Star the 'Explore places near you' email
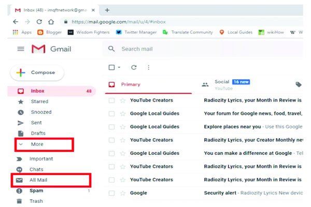The width and height of the screenshot is (311, 207). (123, 127)
